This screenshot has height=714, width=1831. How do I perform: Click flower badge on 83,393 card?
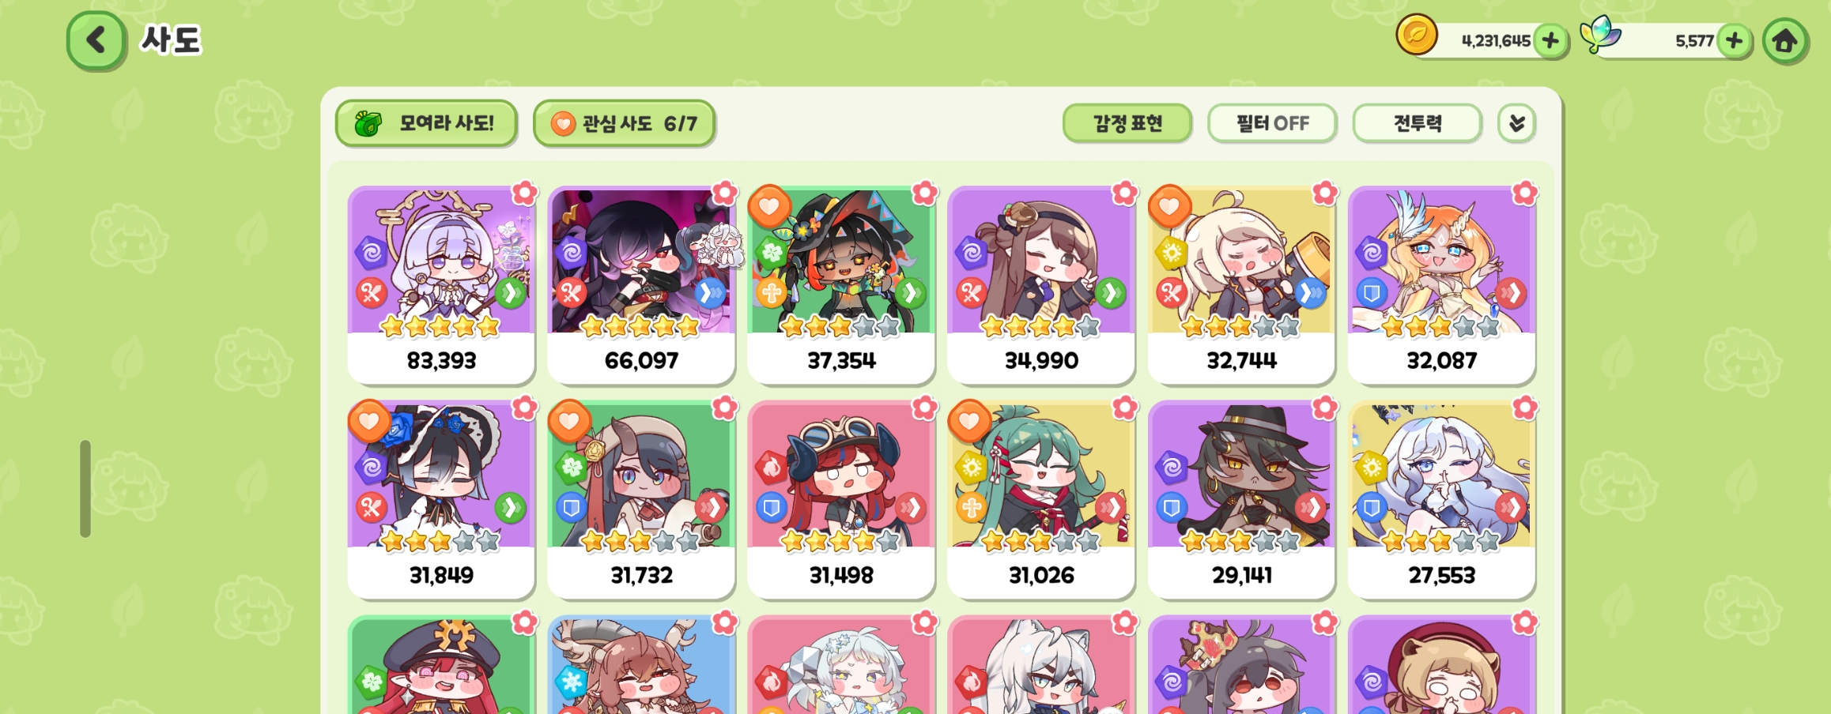[x=524, y=193]
